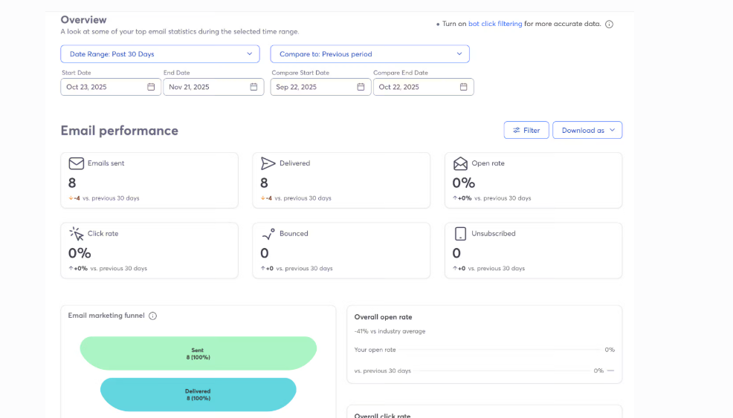Click the Overview heading
Screen dimensions: 733x418
[84, 19]
